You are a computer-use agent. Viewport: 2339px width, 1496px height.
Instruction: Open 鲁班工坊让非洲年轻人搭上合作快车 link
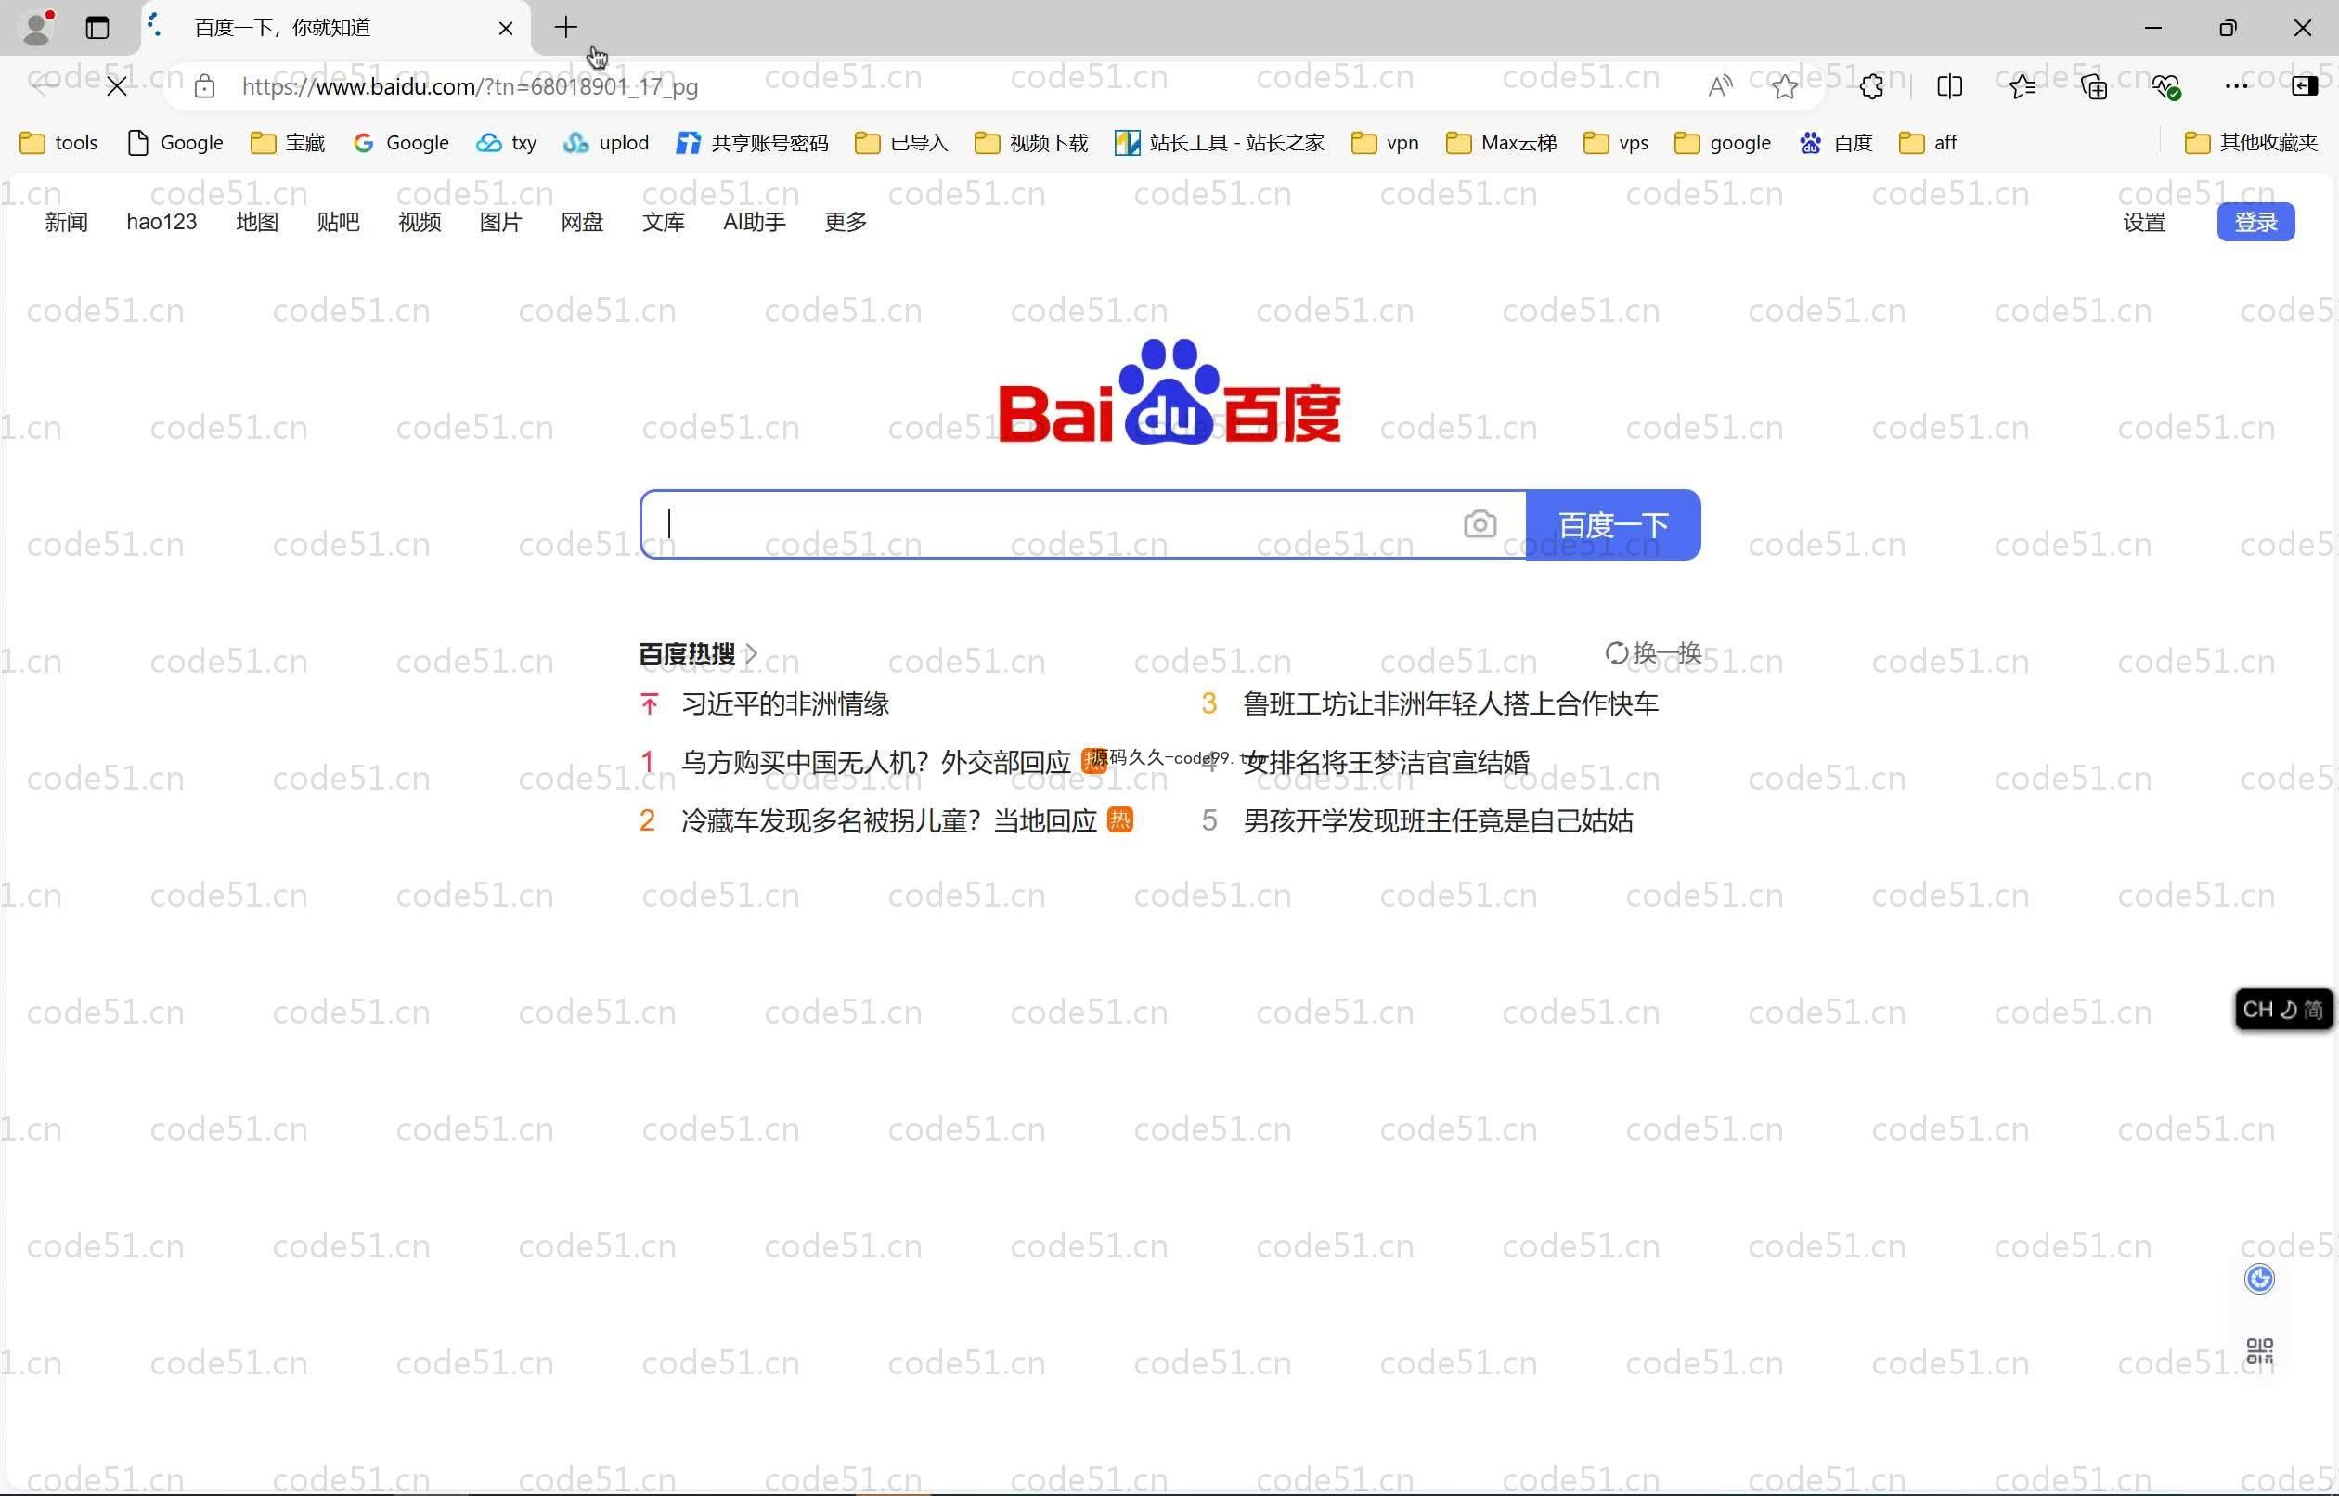click(1450, 703)
